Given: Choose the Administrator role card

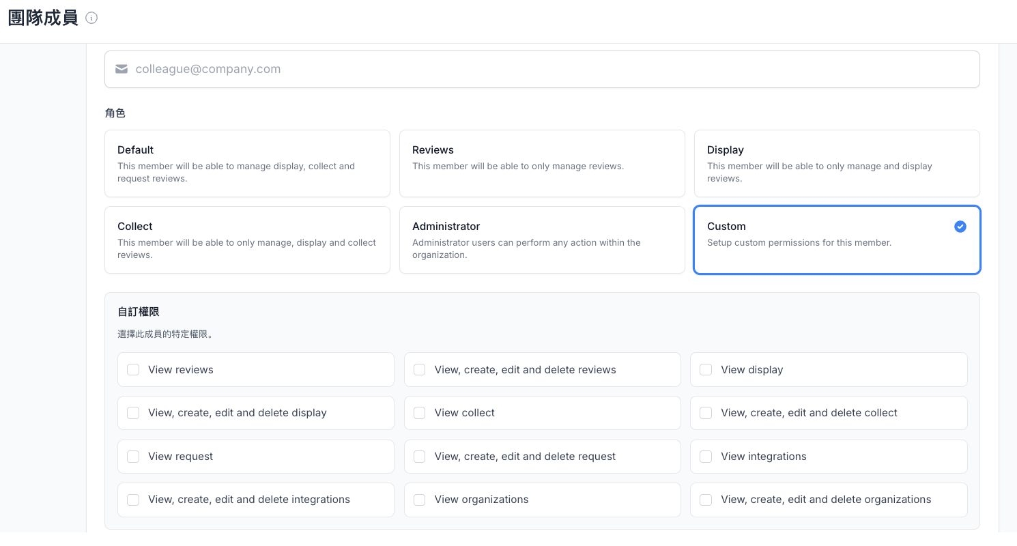Looking at the screenshot, I should point(542,240).
